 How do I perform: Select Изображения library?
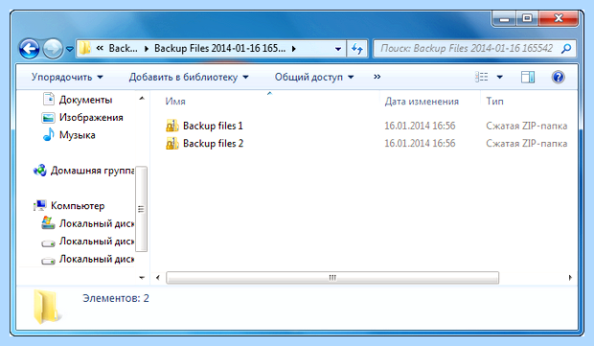(x=91, y=118)
